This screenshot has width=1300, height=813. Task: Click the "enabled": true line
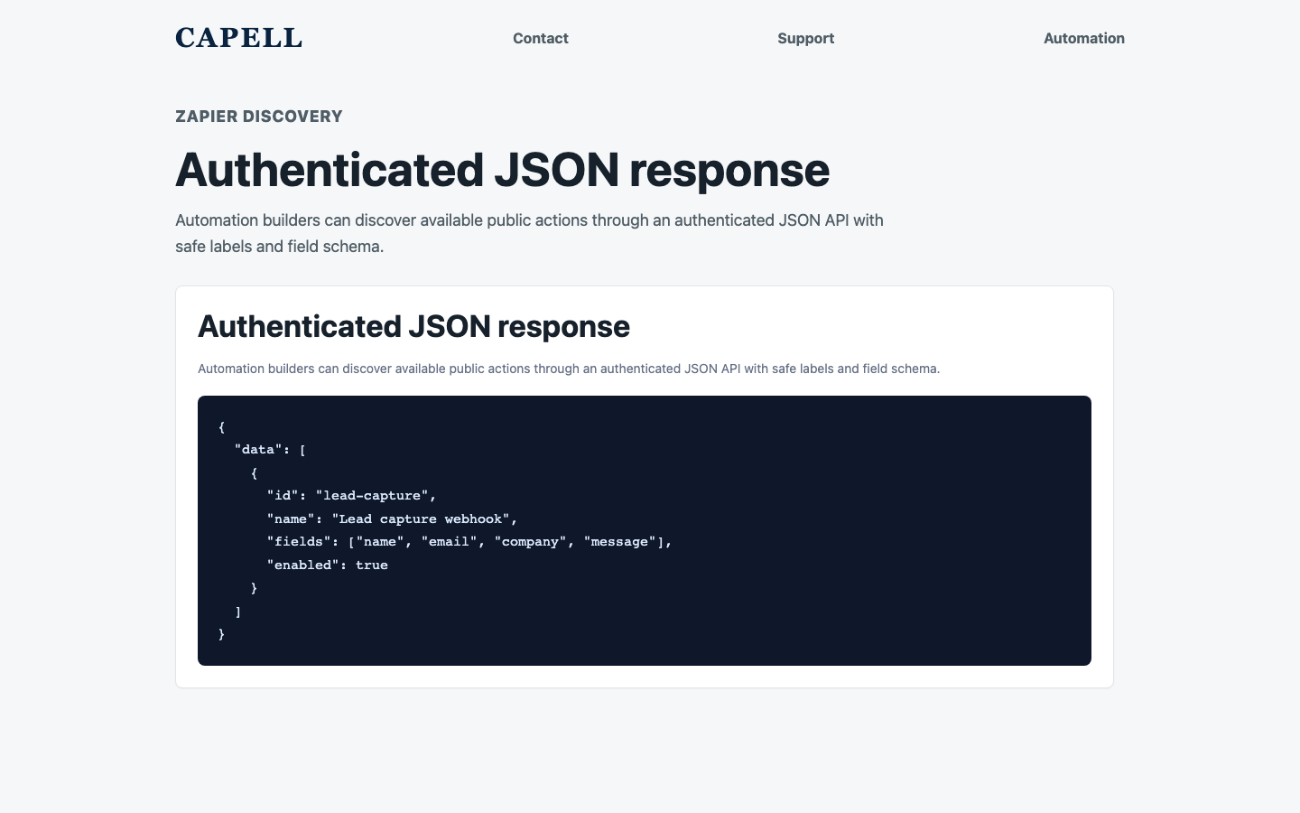click(x=328, y=565)
